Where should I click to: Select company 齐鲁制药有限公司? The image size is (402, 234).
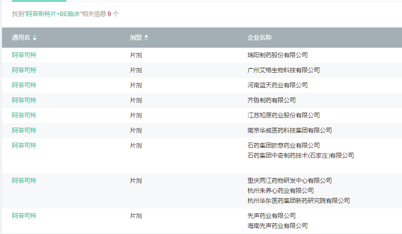(x=271, y=100)
